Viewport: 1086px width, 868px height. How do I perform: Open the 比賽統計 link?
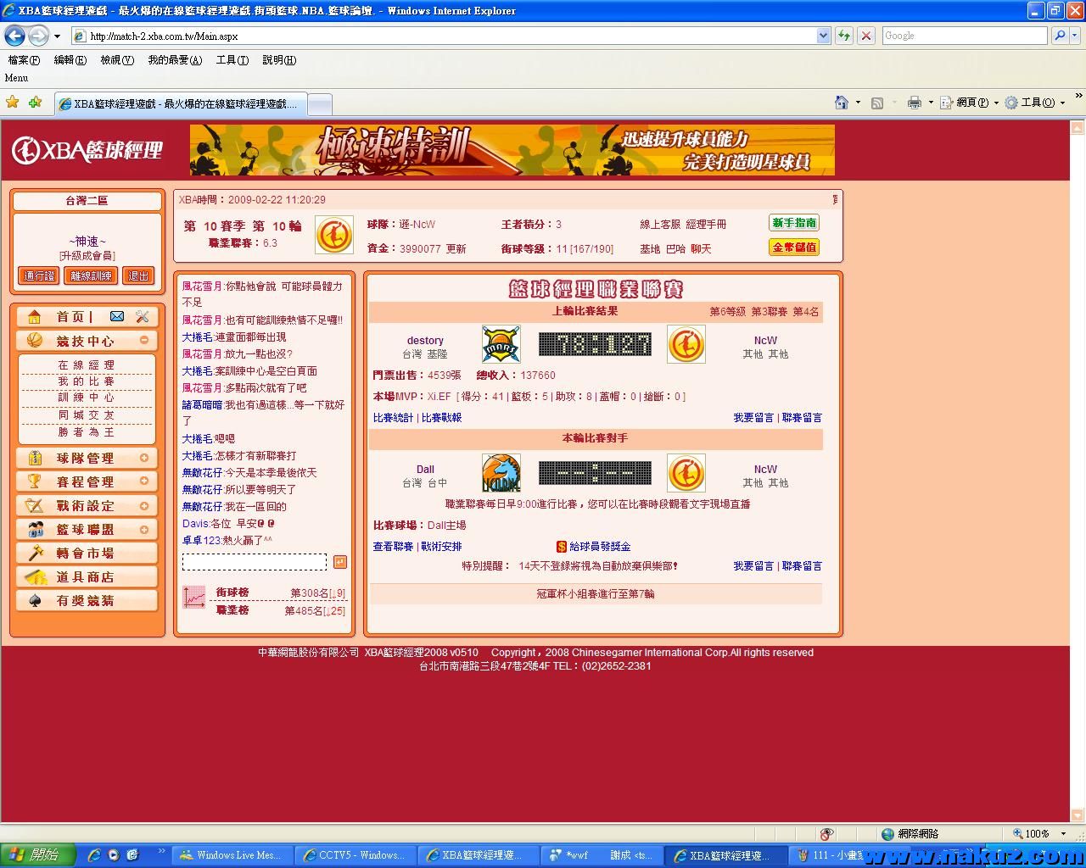(x=393, y=418)
